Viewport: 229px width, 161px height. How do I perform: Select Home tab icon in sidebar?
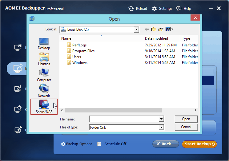[x=18, y=47]
